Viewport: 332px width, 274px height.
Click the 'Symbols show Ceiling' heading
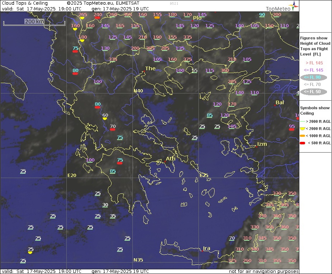point(315,110)
